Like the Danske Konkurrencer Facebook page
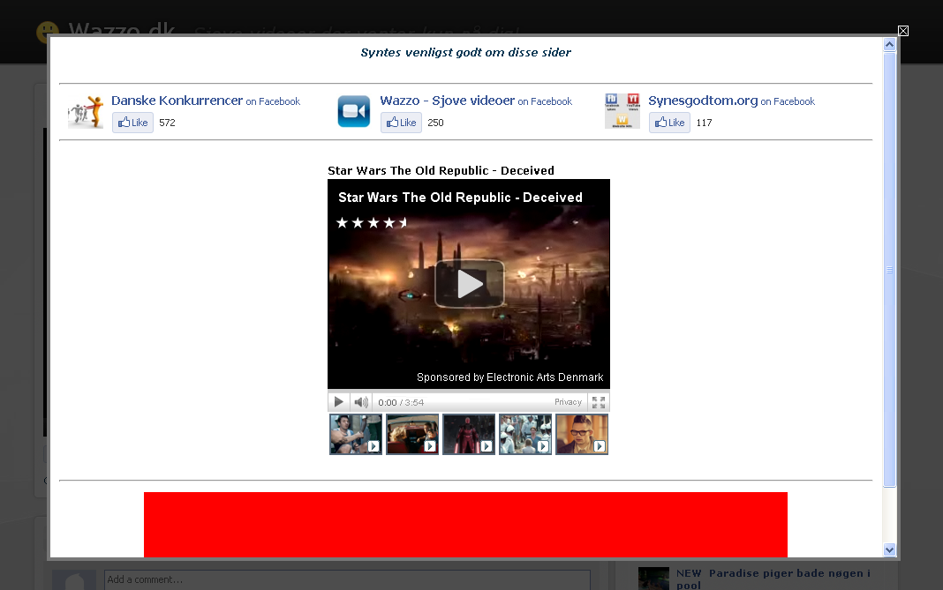The width and height of the screenshot is (943, 590). tap(133, 123)
